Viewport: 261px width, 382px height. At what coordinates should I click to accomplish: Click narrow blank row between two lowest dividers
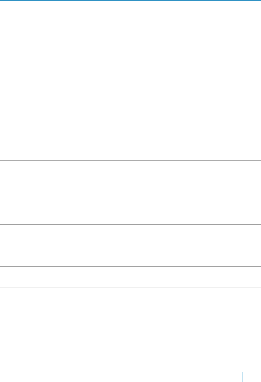tap(130, 277)
